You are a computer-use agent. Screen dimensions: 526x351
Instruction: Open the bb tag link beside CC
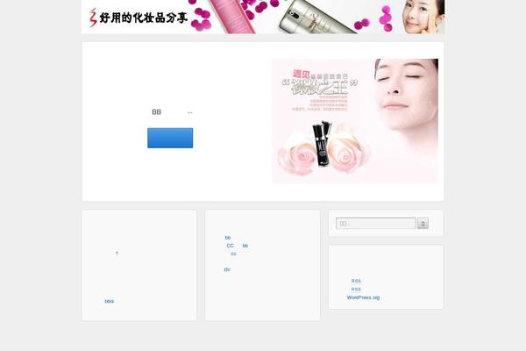[x=245, y=246]
